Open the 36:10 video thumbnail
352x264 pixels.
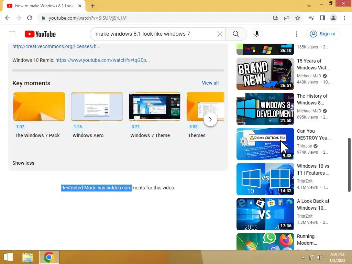[x=265, y=49]
